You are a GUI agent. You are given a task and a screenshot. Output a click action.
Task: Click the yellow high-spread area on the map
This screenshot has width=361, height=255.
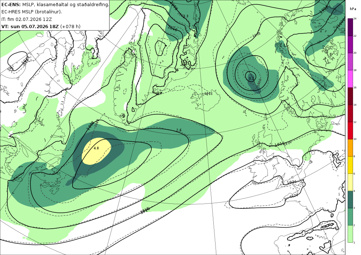point(96,151)
